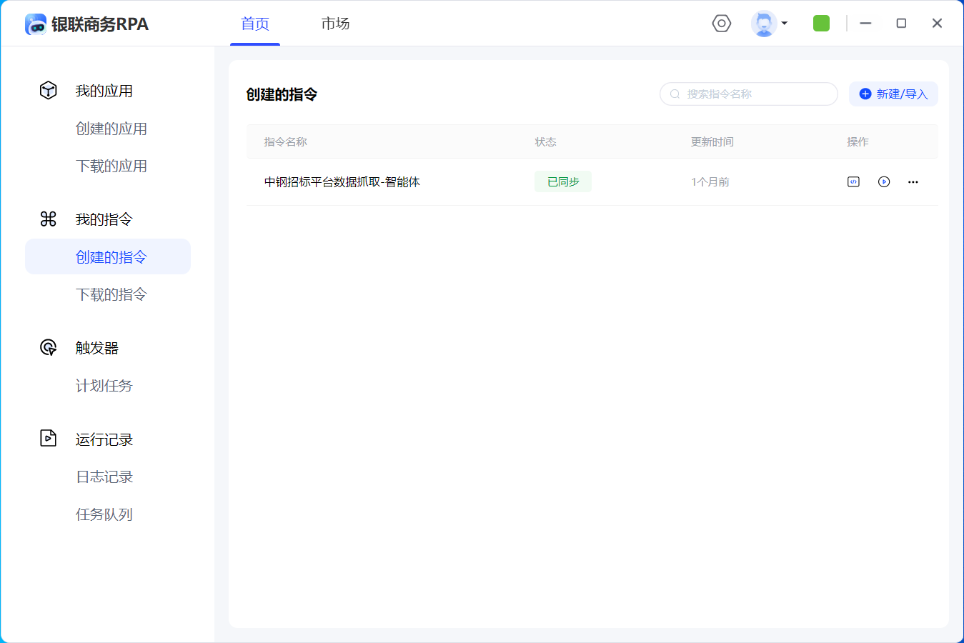Click the 新建/导入 button
This screenshot has width=964, height=643.
[x=893, y=94]
